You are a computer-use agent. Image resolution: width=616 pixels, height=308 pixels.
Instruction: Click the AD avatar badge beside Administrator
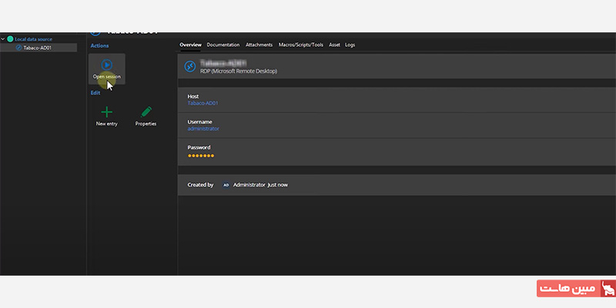pos(226,185)
